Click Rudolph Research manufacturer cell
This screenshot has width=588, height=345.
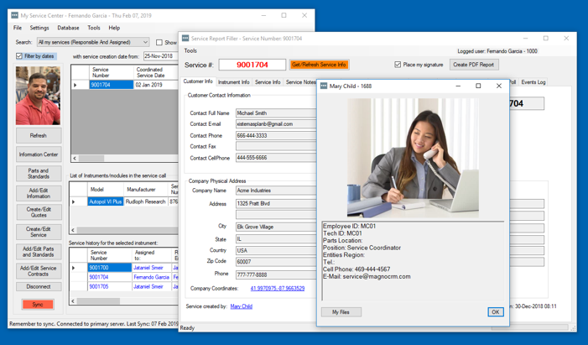click(145, 201)
